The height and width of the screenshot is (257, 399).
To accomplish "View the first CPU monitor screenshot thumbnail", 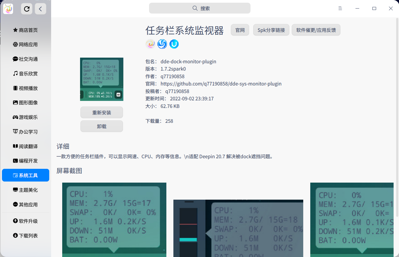I will (x=114, y=220).
